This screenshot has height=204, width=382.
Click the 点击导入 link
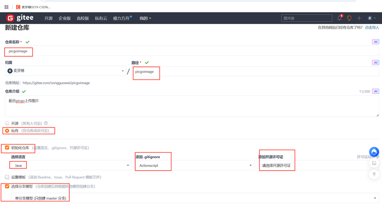pyautogui.click(x=372, y=27)
